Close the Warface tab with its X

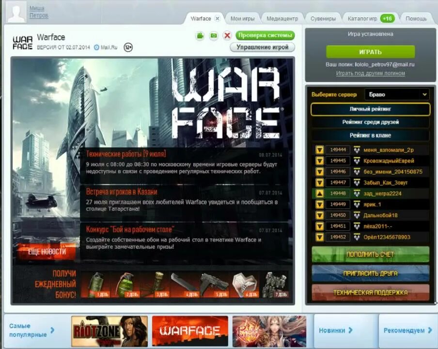point(218,19)
